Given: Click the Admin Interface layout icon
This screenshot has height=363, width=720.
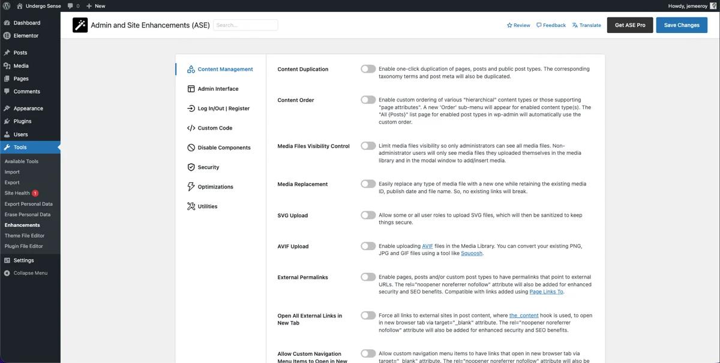Looking at the screenshot, I should click(191, 89).
